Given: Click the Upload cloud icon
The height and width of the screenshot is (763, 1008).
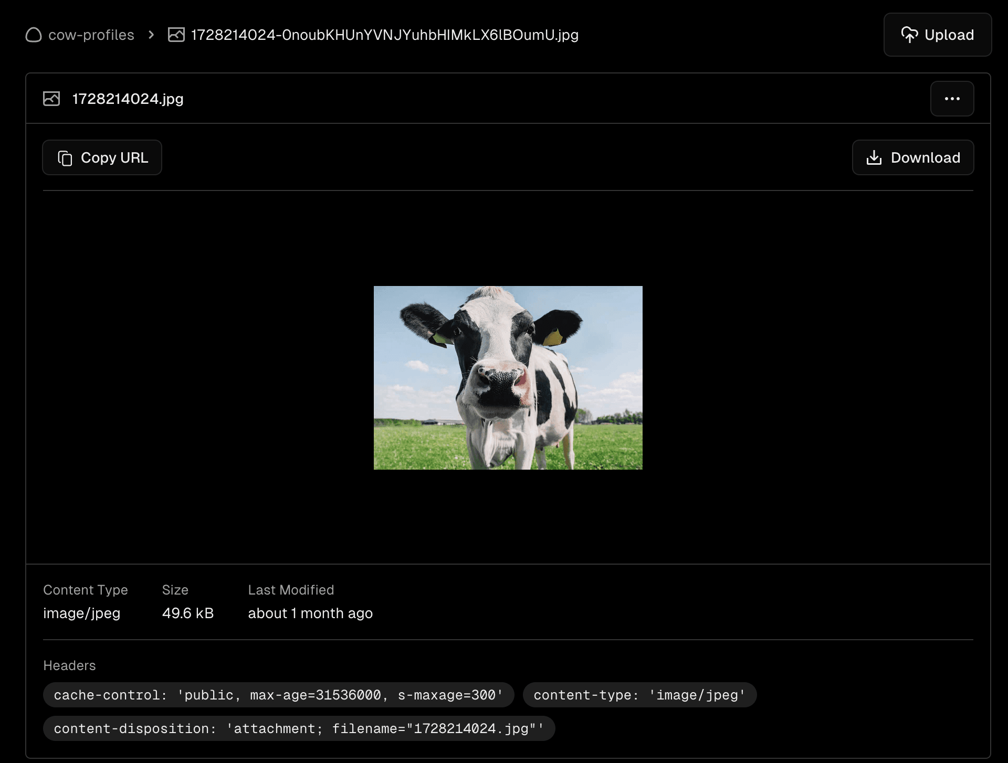Looking at the screenshot, I should [909, 35].
